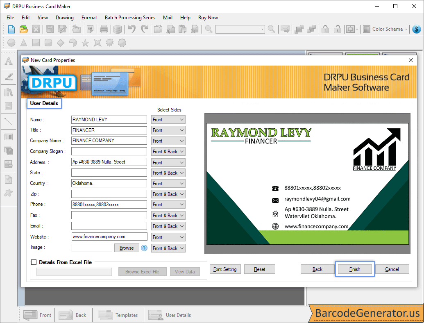Image resolution: width=424 pixels, height=323 pixels.
Task: Click the Back button in dialog
Action: point(317,269)
